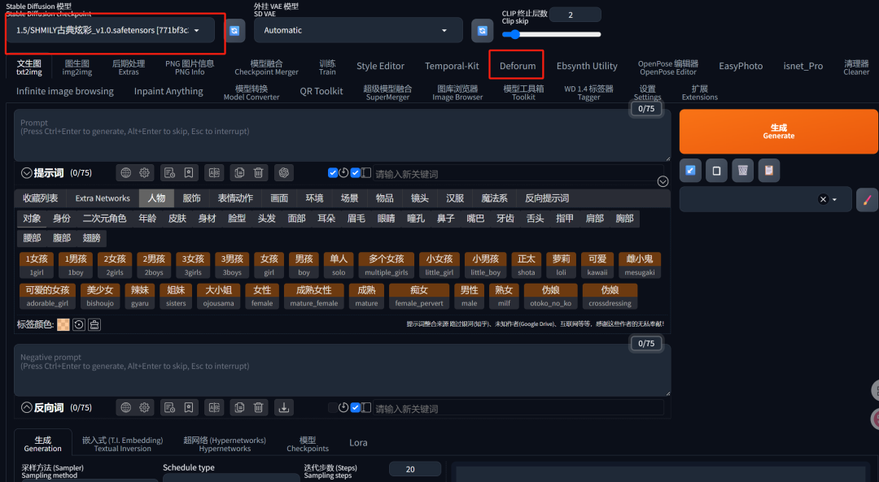Click the paintbrush style edit icon

(868, 200)
